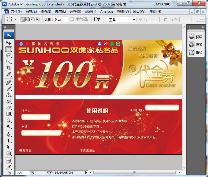Open the File (文件) menu

[16, 11]
